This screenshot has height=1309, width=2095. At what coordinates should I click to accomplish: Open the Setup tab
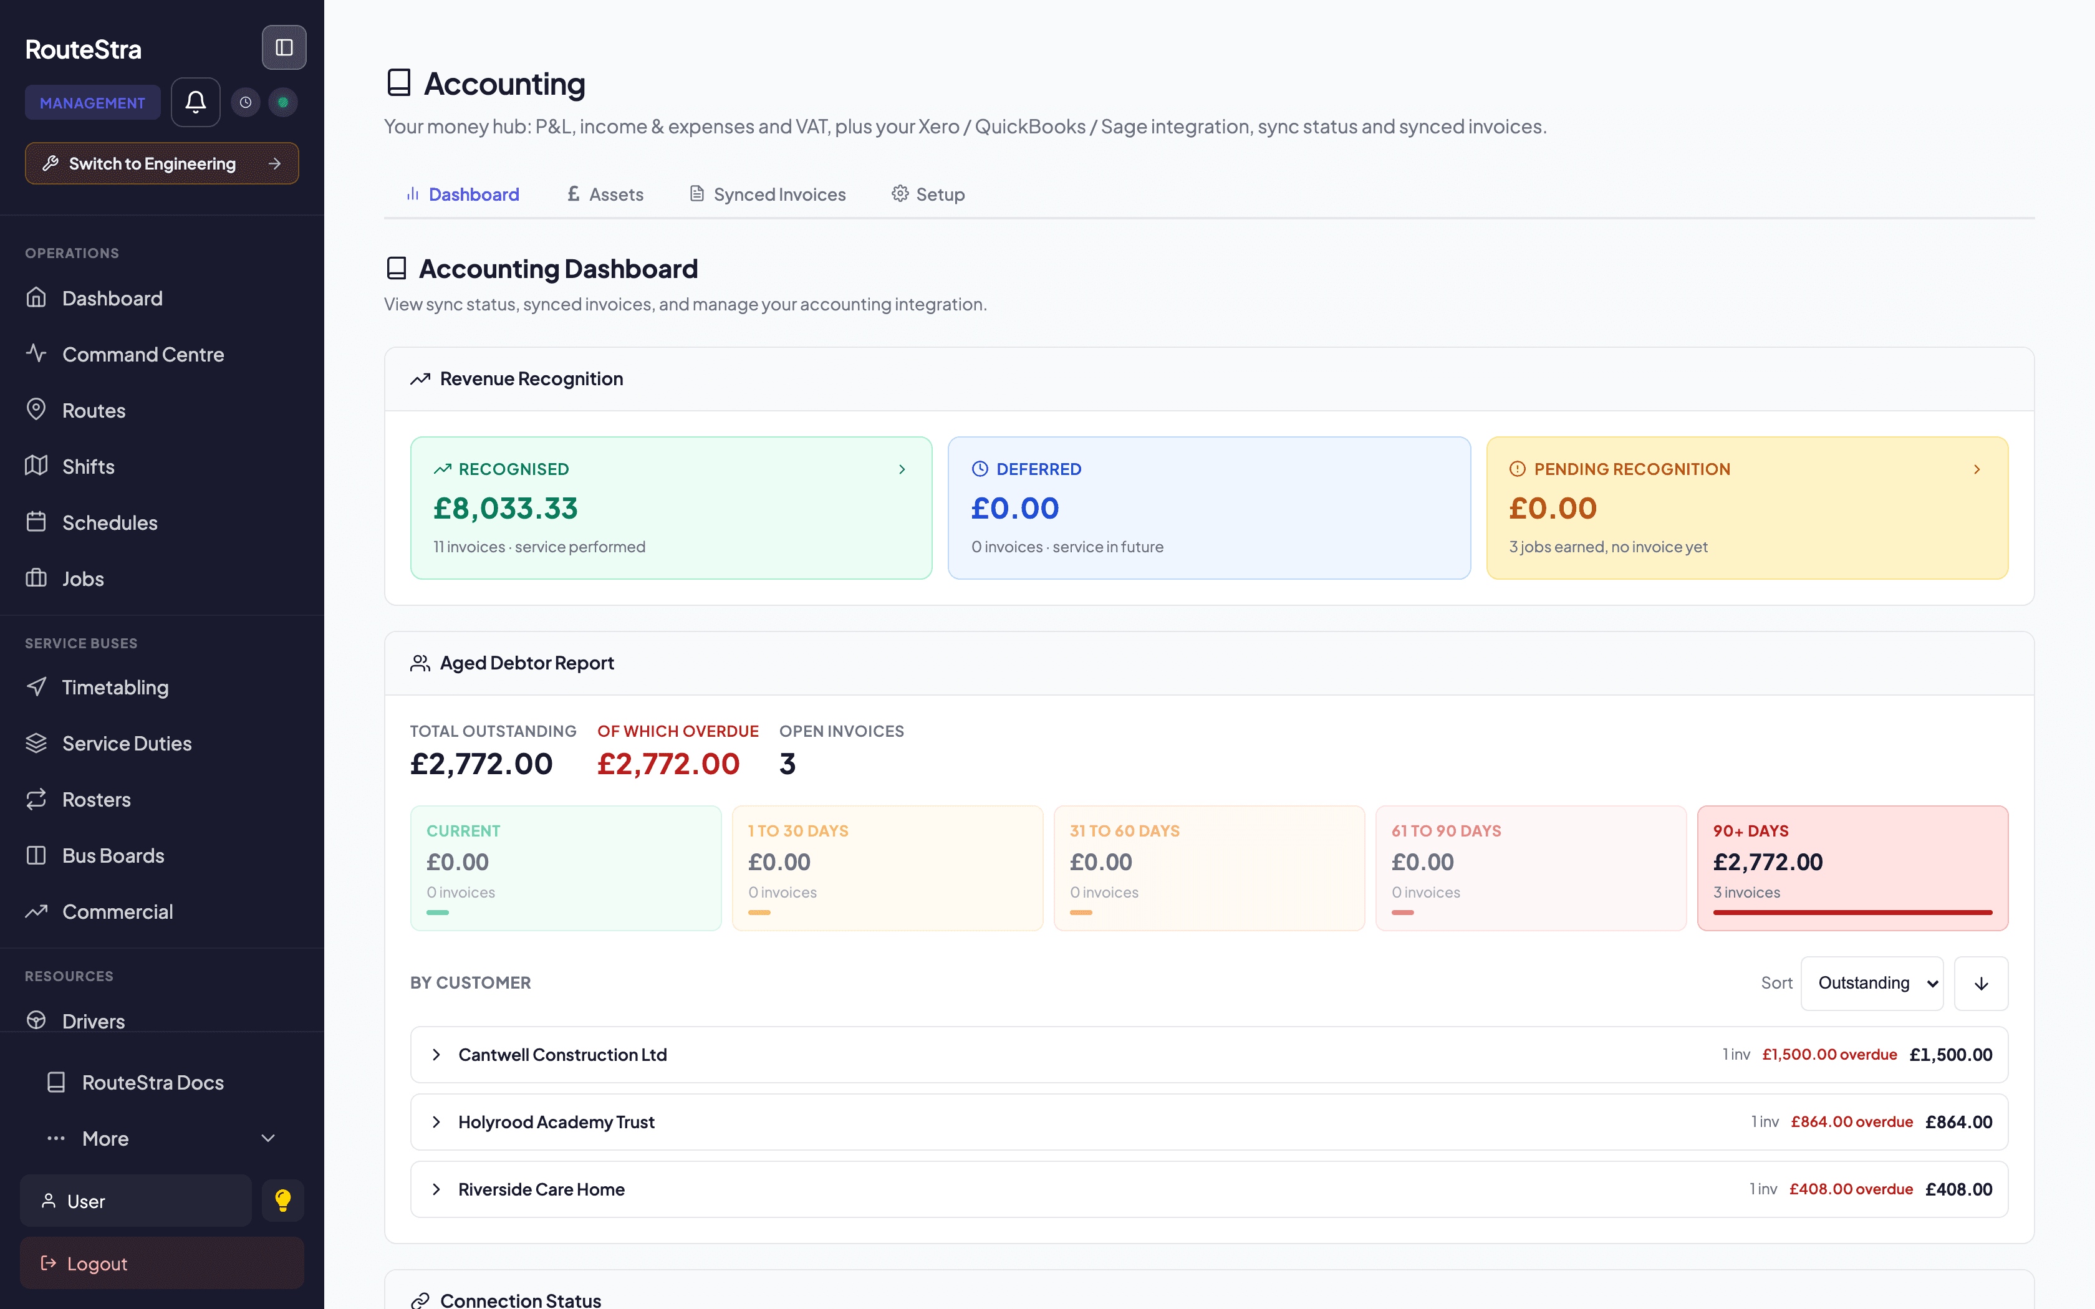pyautogui.click(x=929, y=194)
